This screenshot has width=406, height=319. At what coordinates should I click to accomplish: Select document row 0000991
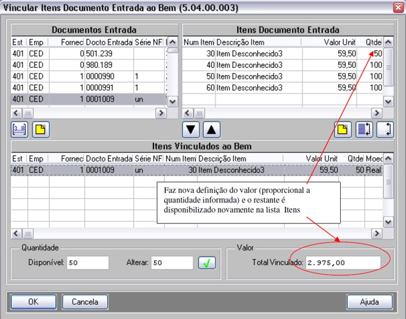click(88, 88)
